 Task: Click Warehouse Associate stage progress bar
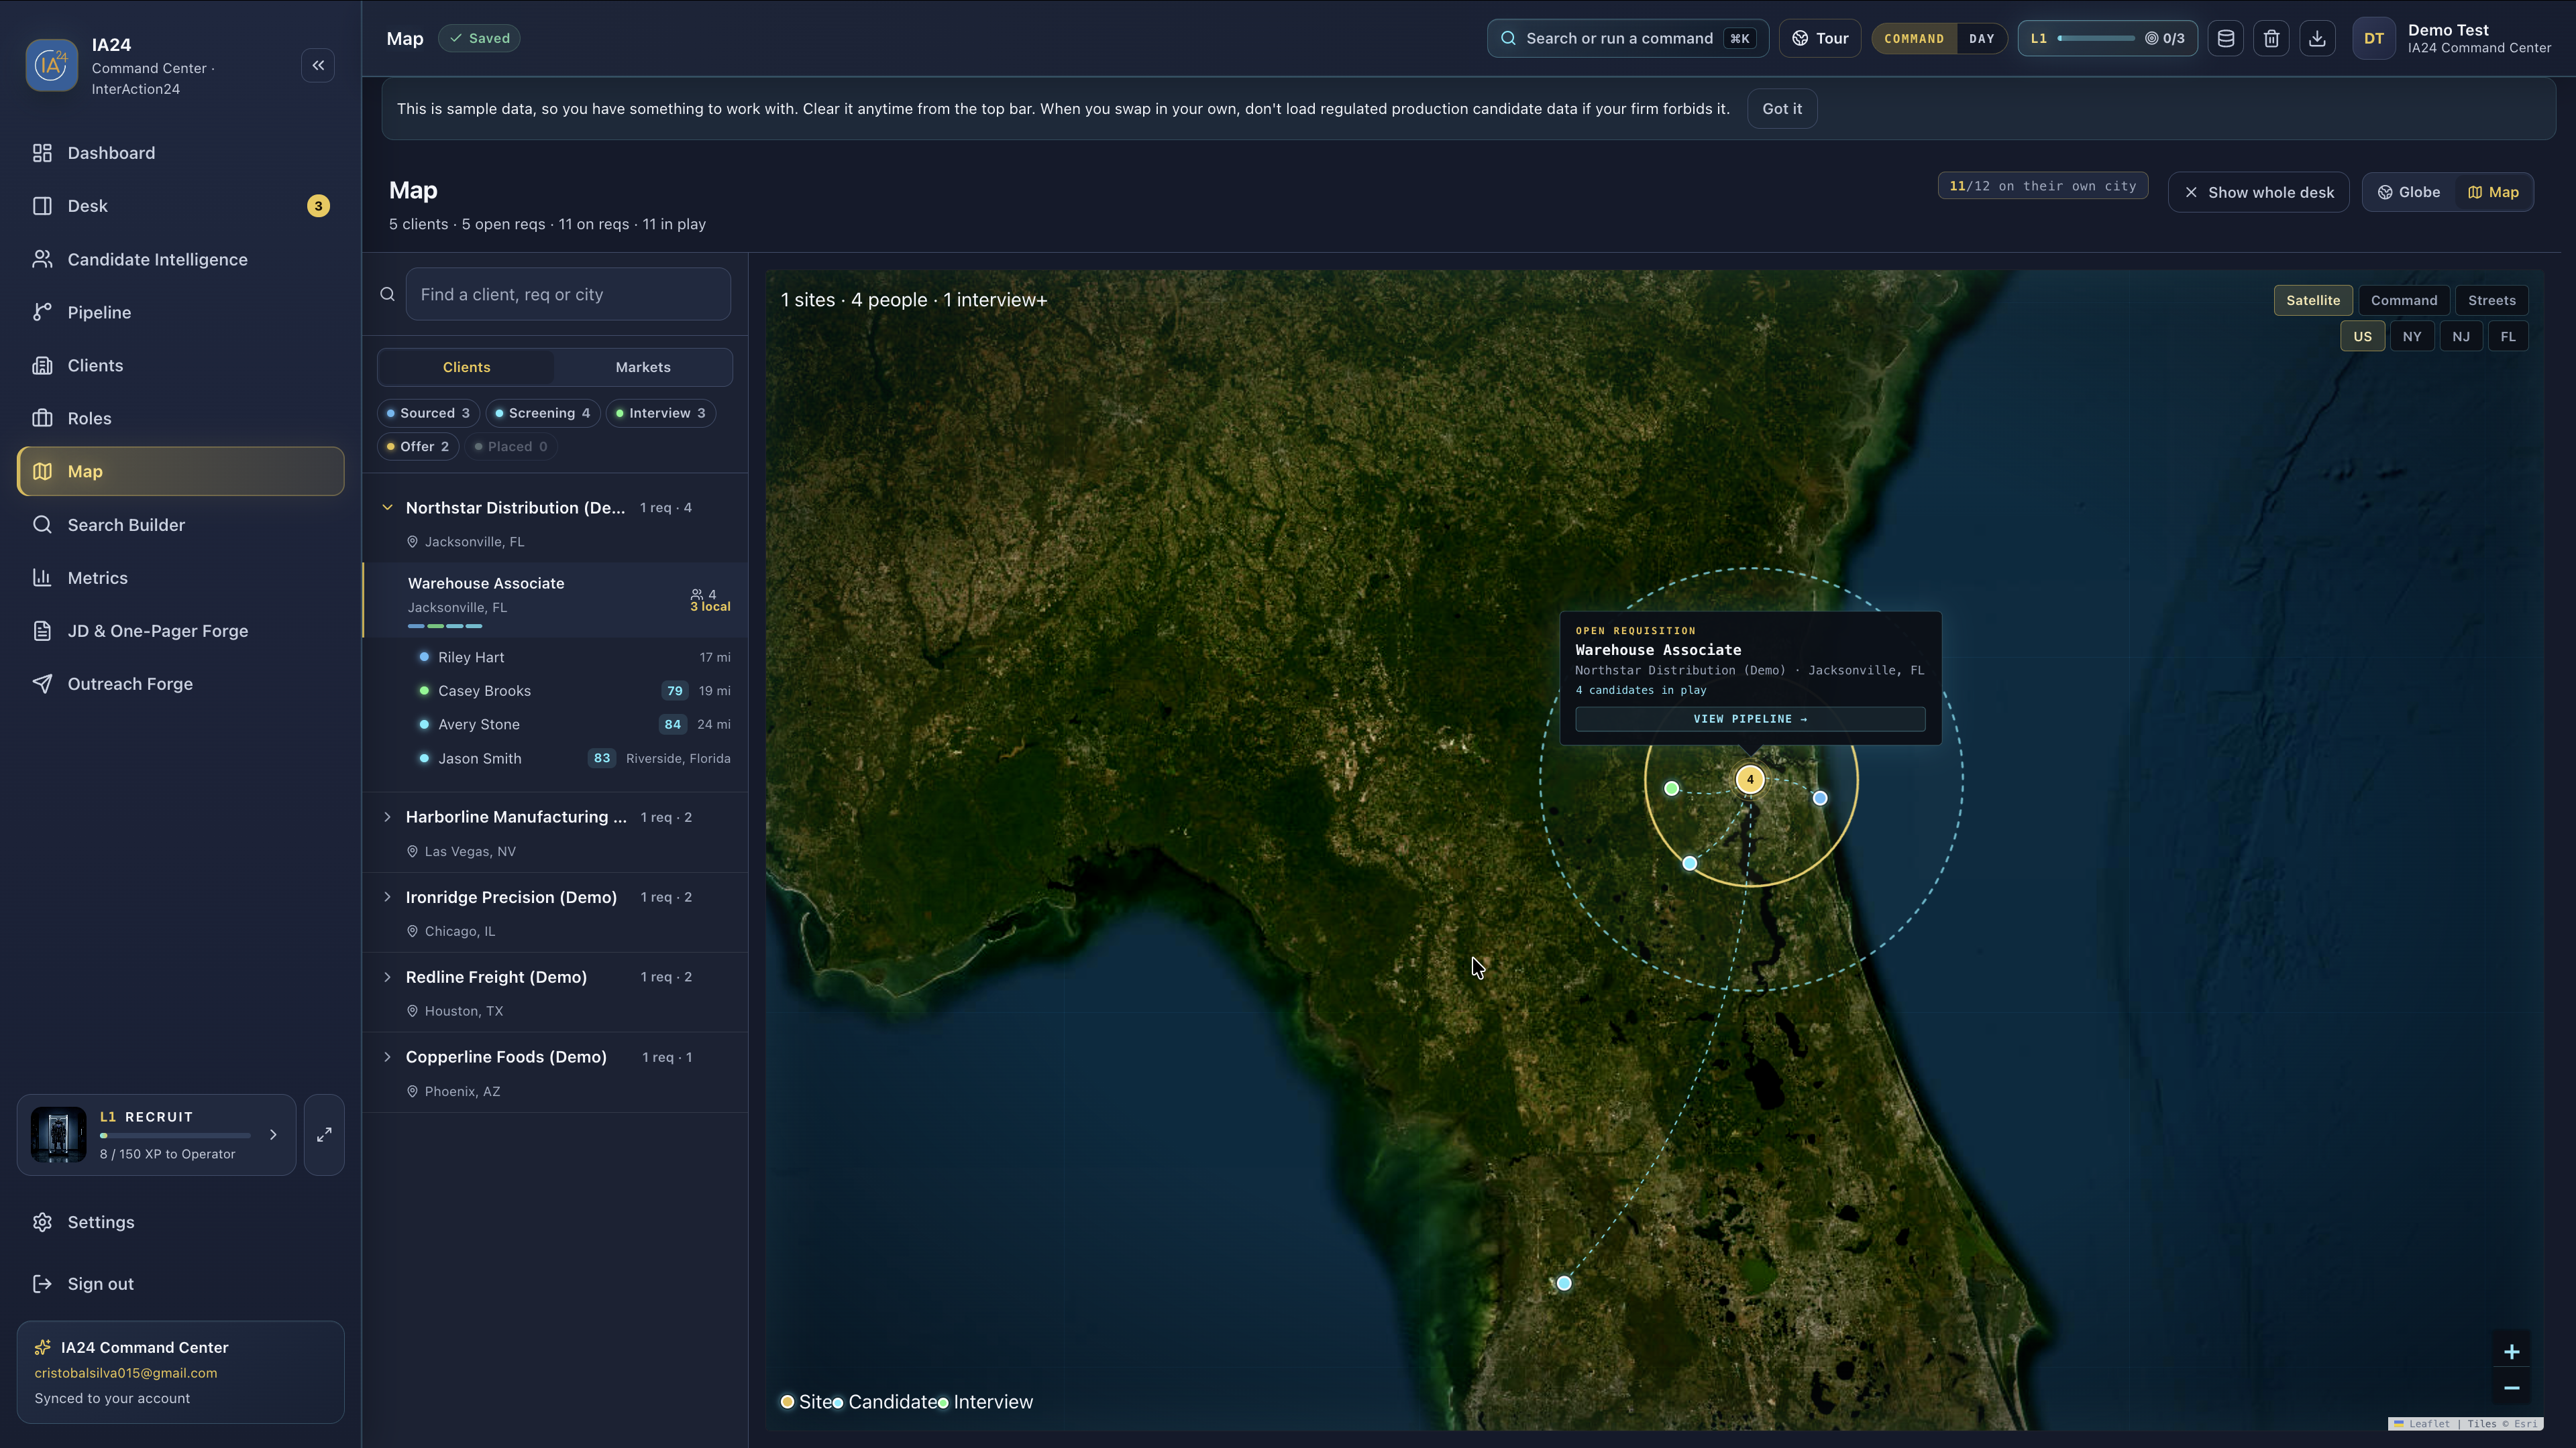(x=445, y=627)
